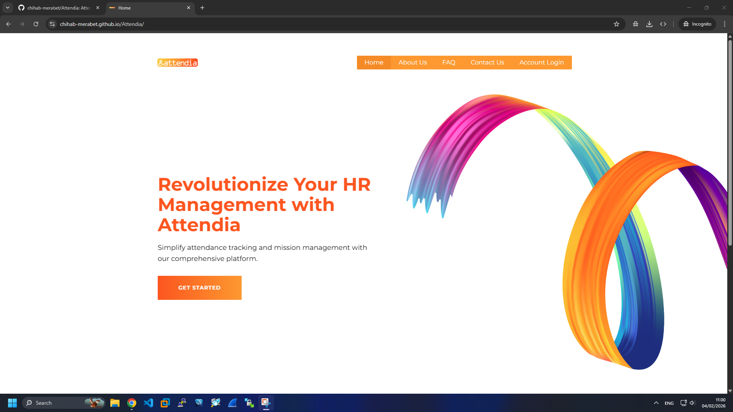This screenshot has width=733, height=412.
Task: Open the Account Login link
Action: (541, 63)
